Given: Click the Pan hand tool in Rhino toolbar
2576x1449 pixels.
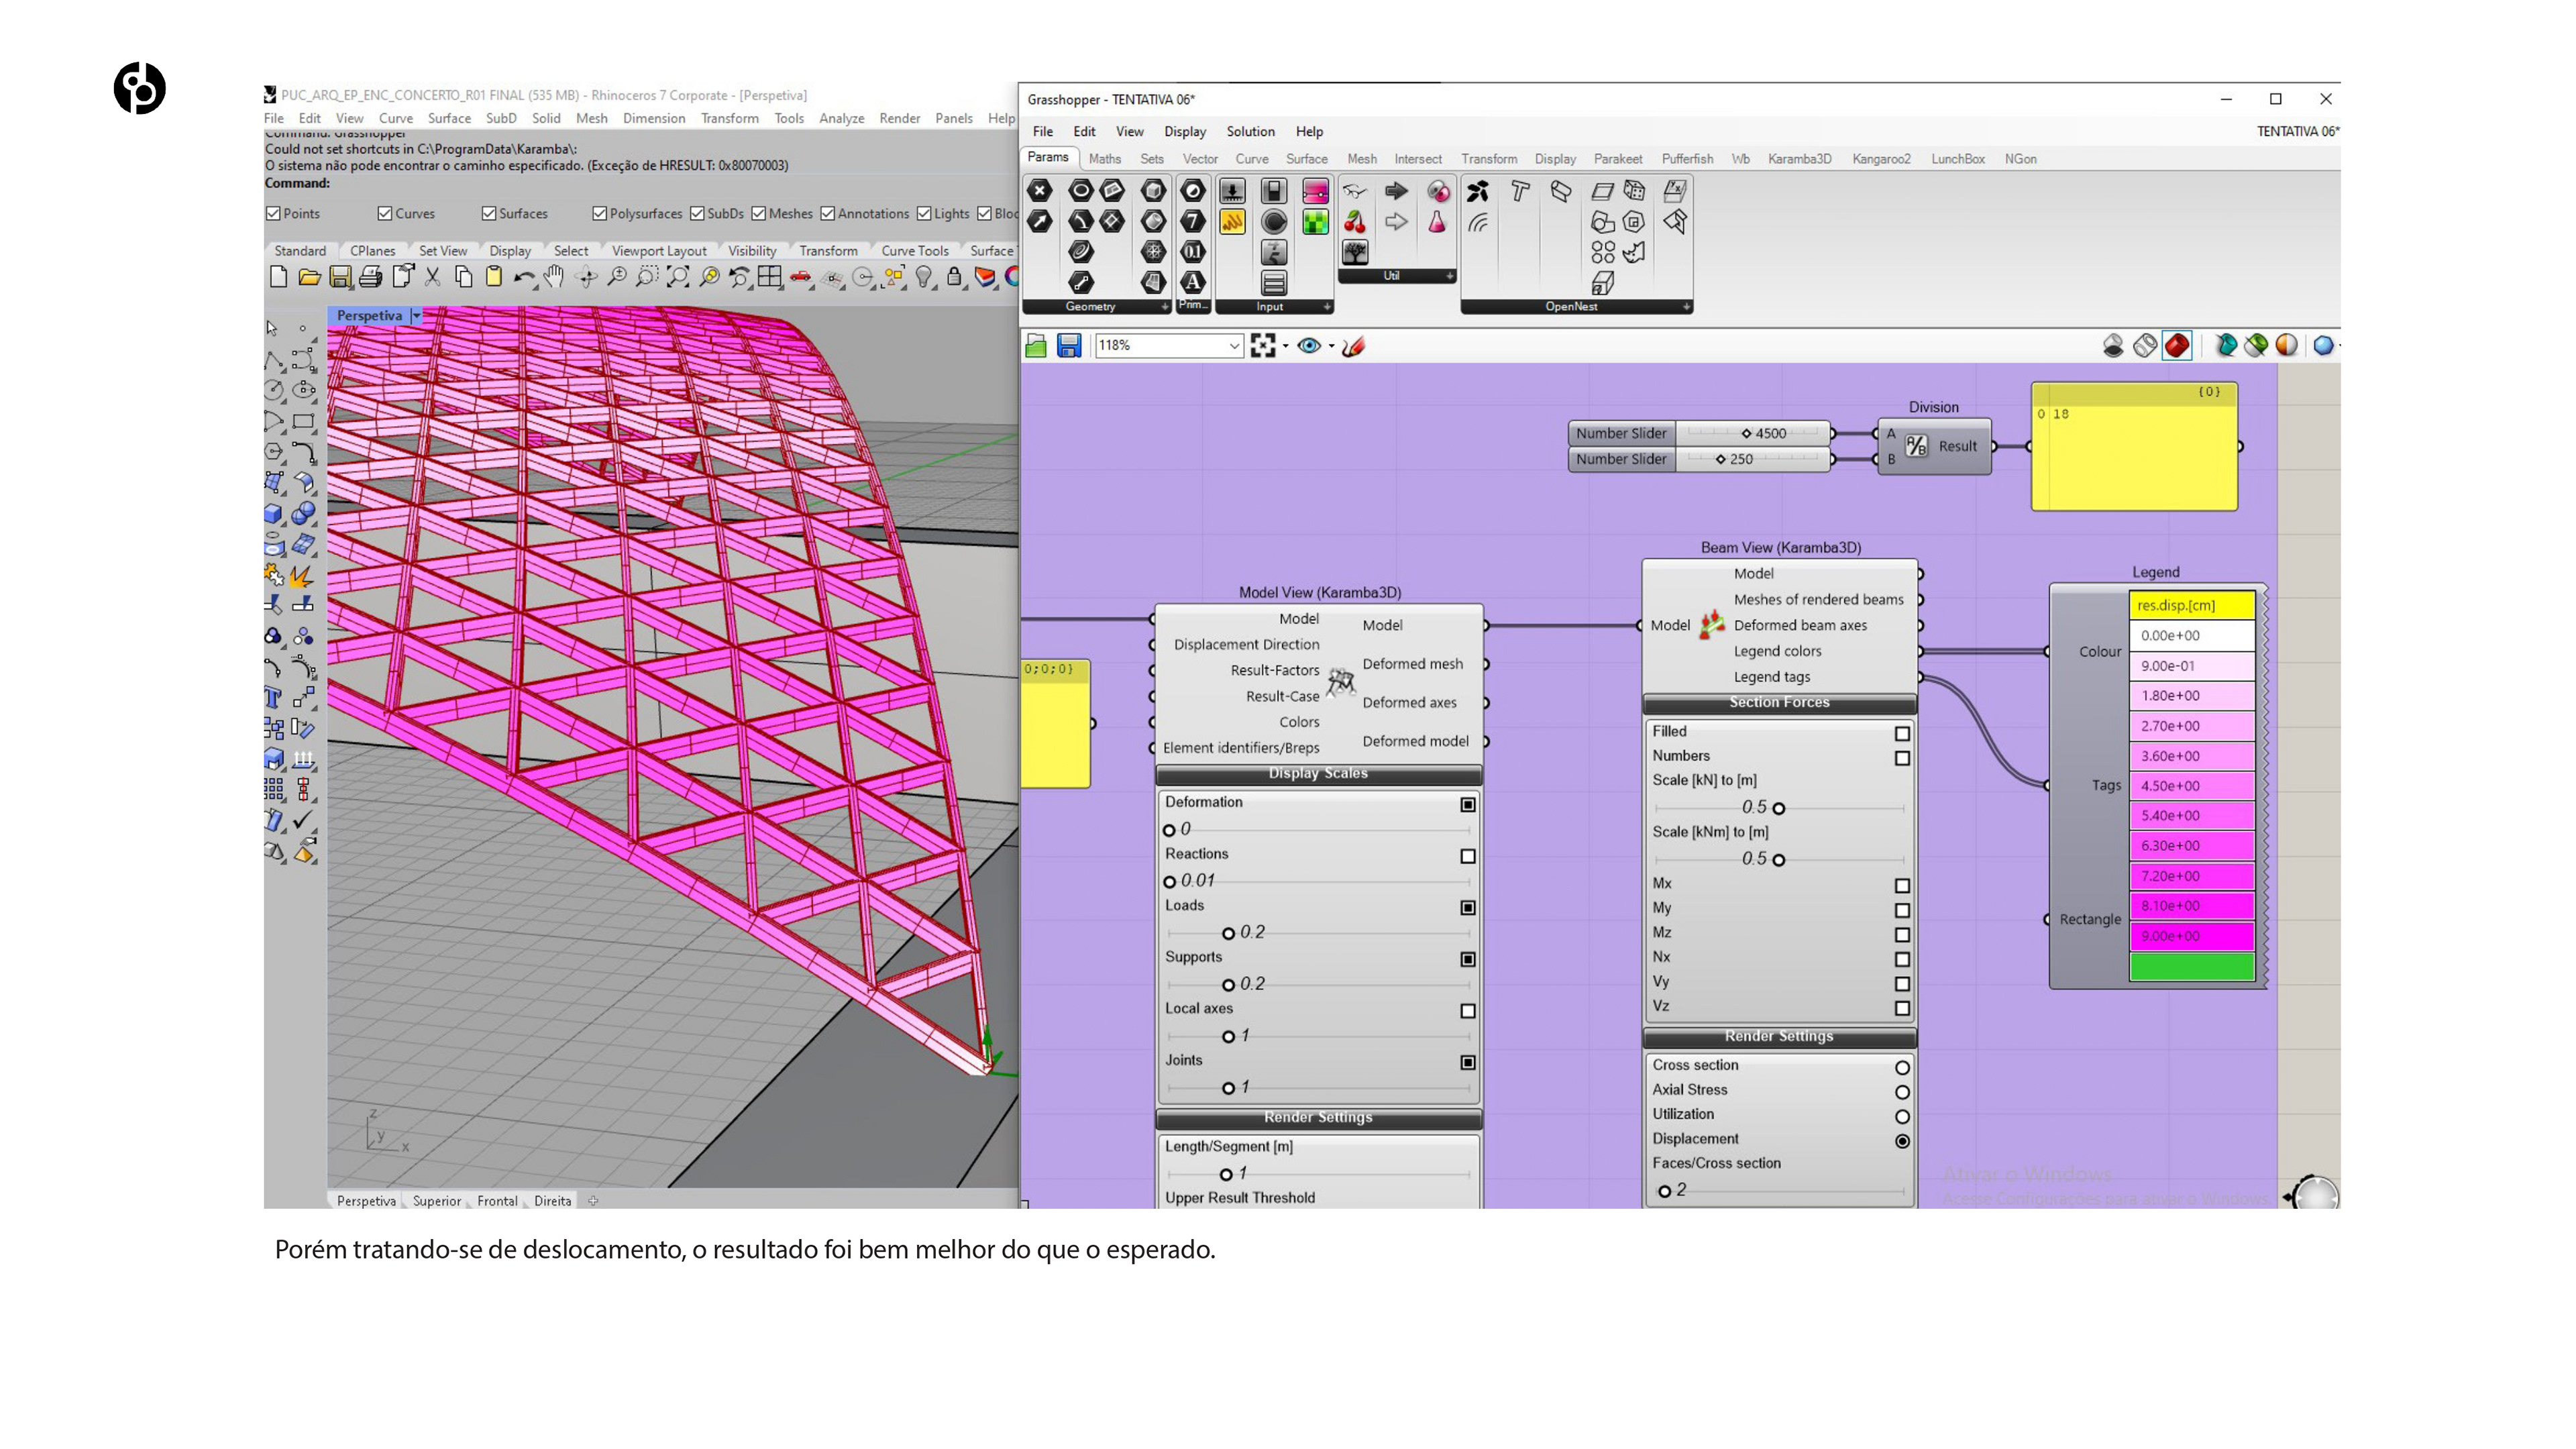Looking at the screenshot, I should point(554,277).
